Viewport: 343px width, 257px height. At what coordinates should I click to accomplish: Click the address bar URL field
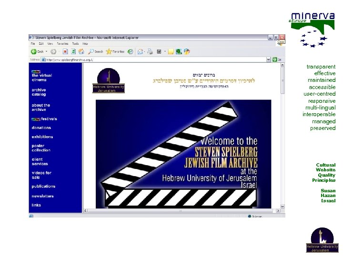click(x=153, y=59)
